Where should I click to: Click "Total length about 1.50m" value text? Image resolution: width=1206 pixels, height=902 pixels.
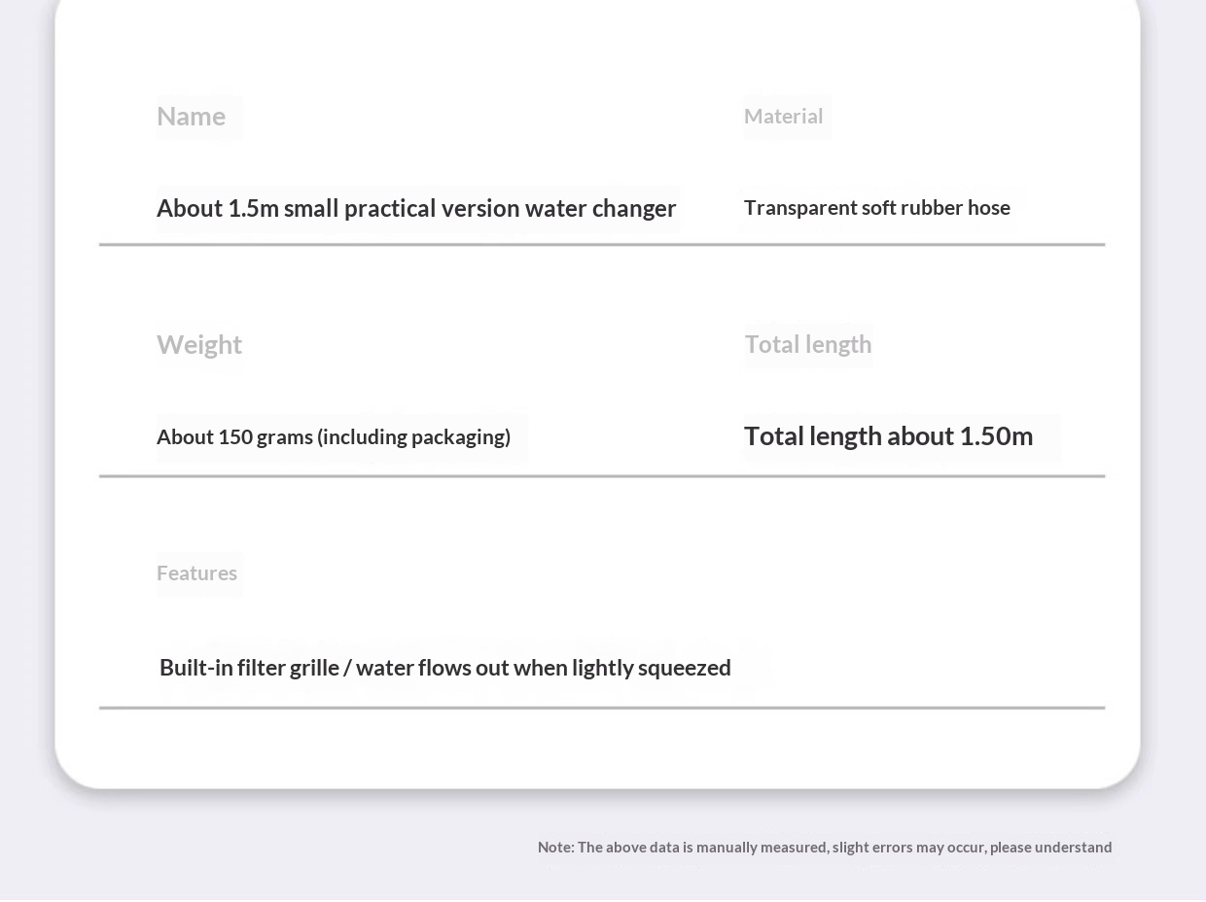[887, 436]
